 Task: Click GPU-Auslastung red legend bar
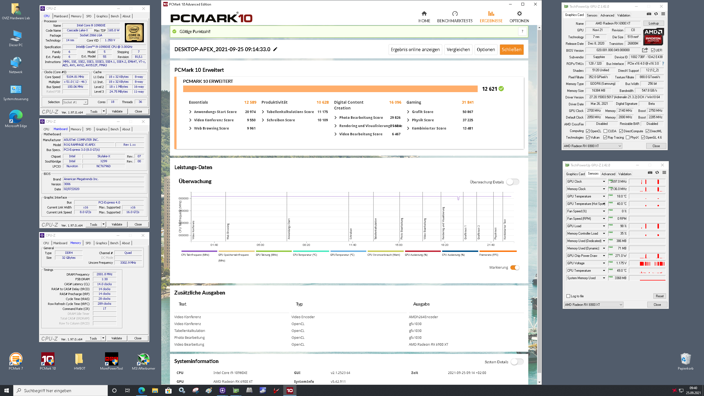pos(423,251)
